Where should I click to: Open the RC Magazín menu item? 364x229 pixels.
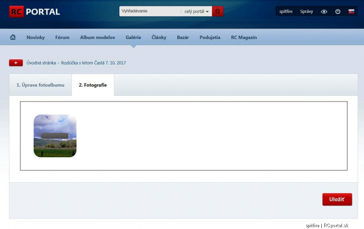coord(244,37)
